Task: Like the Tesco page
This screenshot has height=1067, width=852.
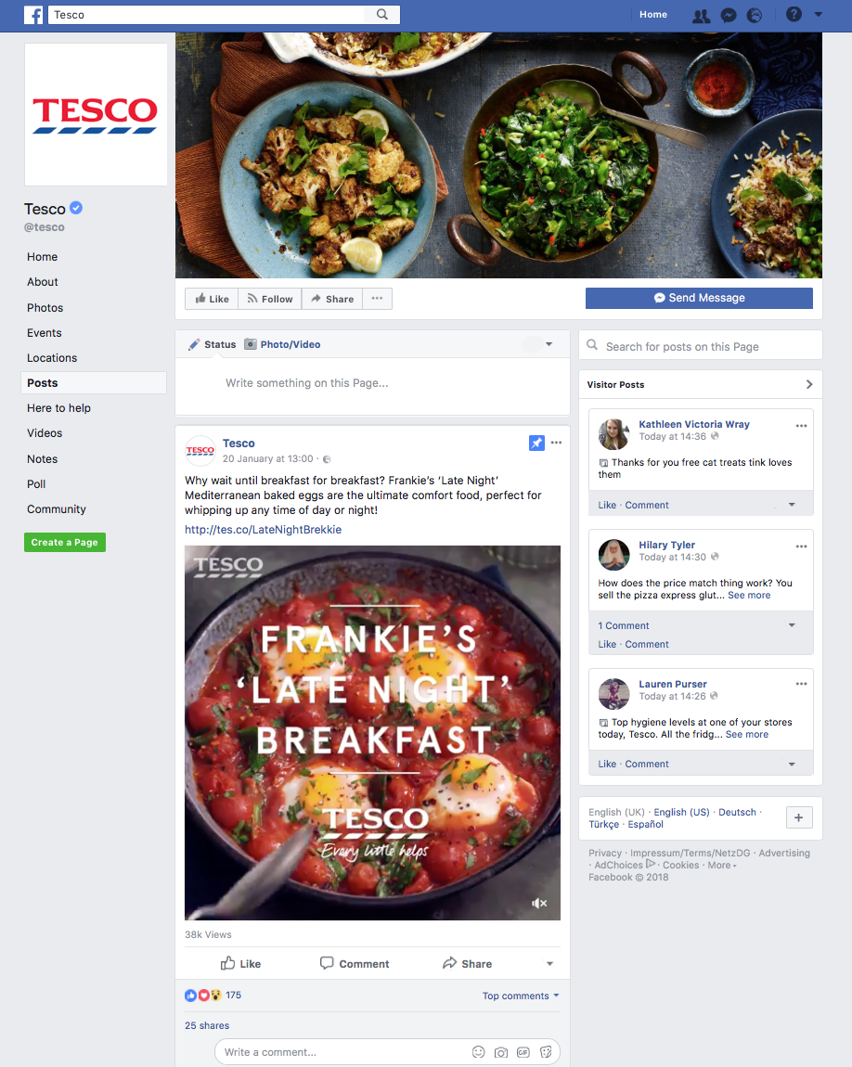Action: pos(212,299)
